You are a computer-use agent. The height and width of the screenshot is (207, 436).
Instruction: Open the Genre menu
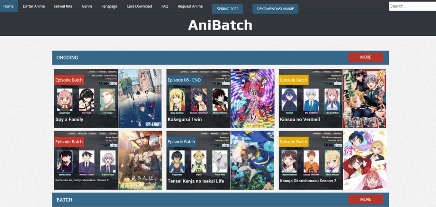tap(87, 6)
